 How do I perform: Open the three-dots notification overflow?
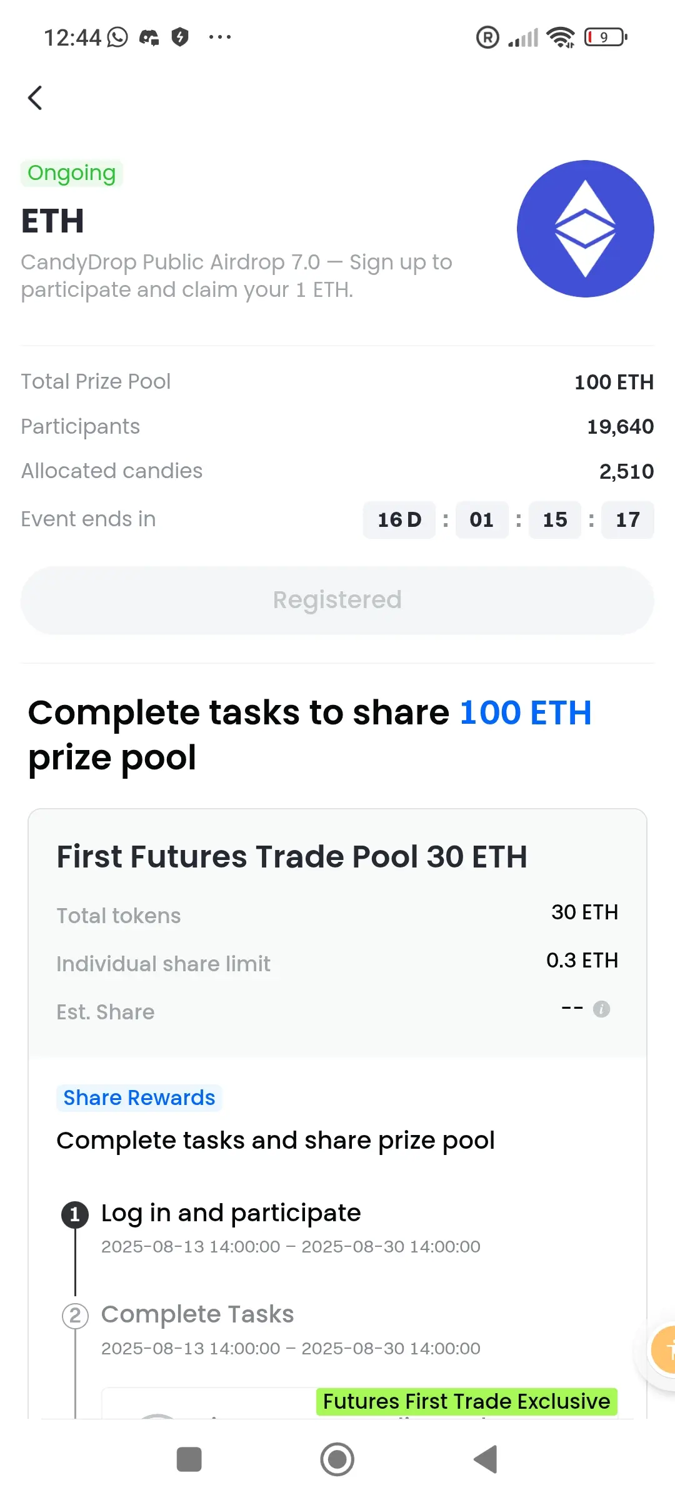[x=220, y=37]
